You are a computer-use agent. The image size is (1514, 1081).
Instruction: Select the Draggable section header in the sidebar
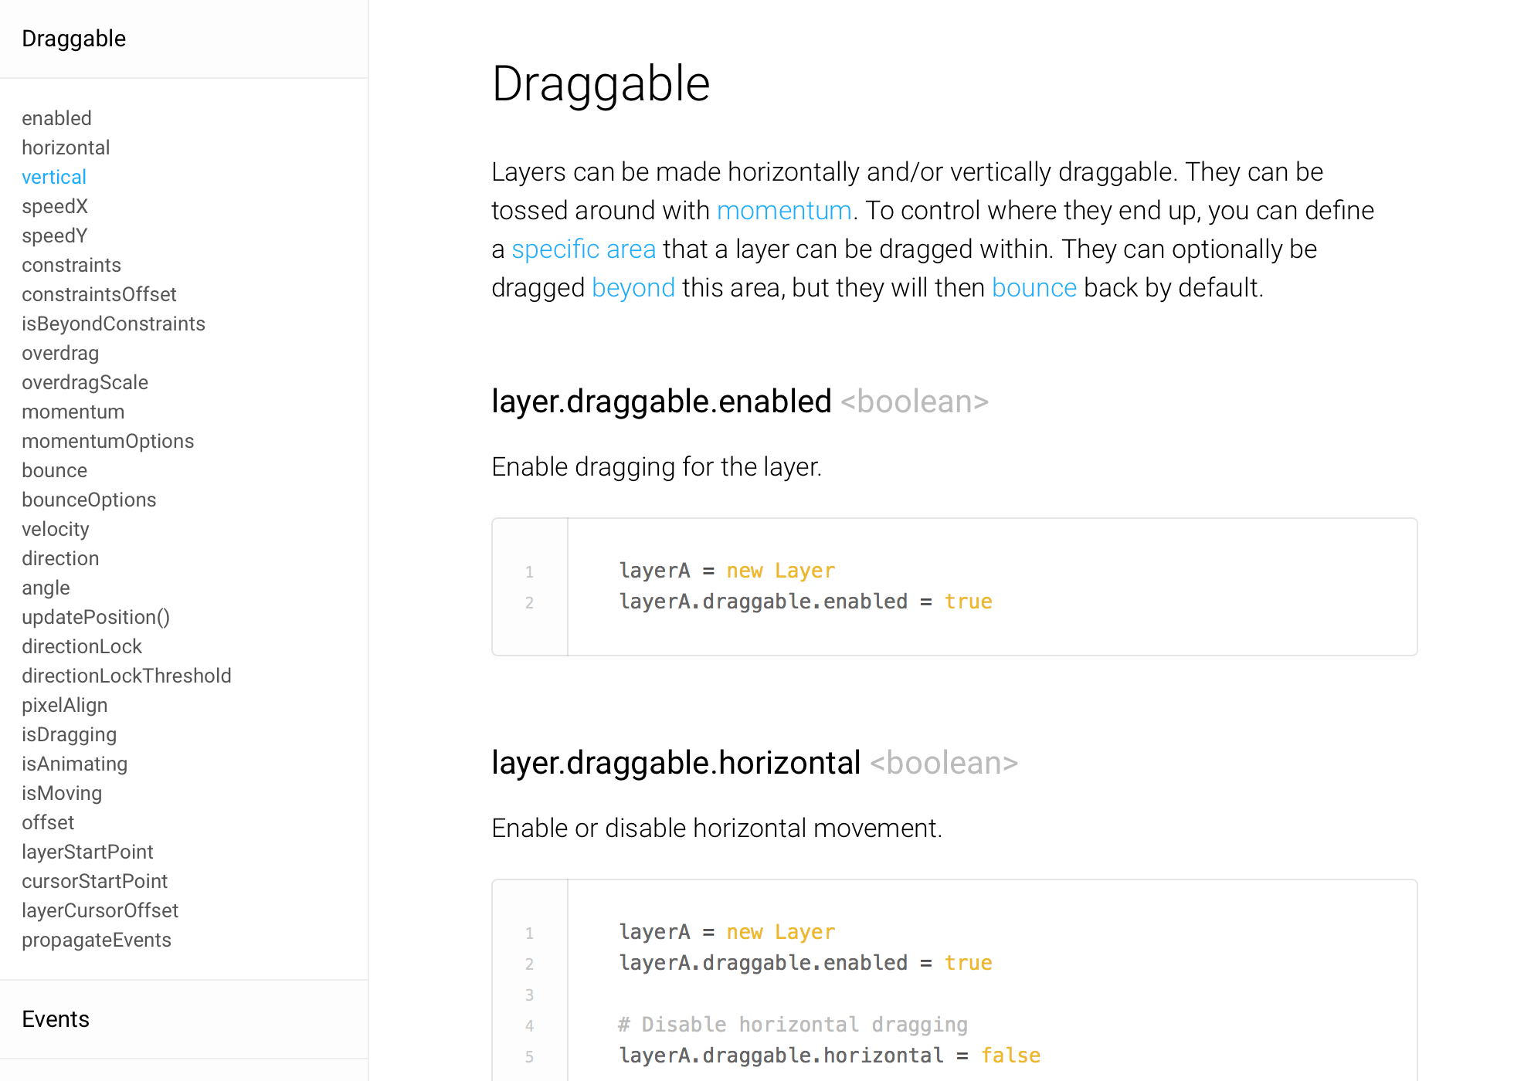pos(73,39)
